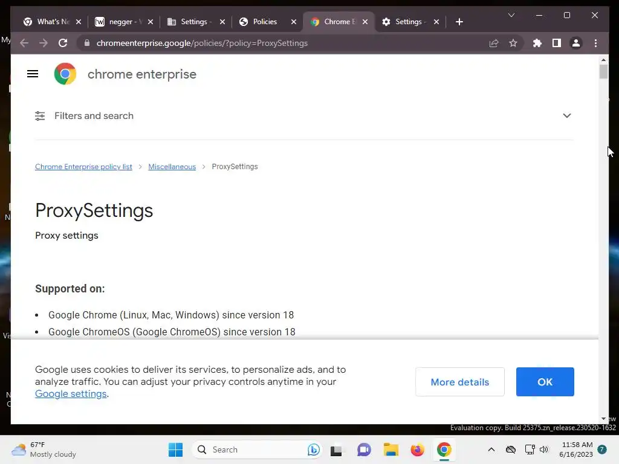Viewport: 619px width, 464px height.
Task: Open the Miscellaneous breadcrumb link
Action: tap(172, 167)
